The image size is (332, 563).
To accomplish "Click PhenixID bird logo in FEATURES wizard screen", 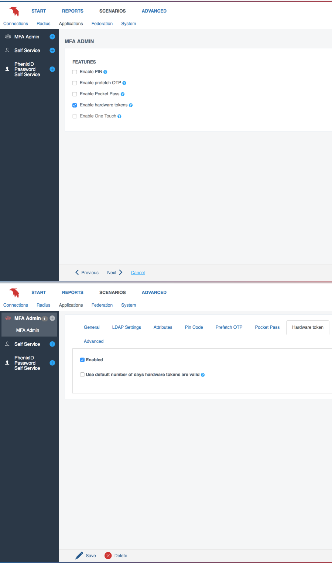I will (14, 12).
